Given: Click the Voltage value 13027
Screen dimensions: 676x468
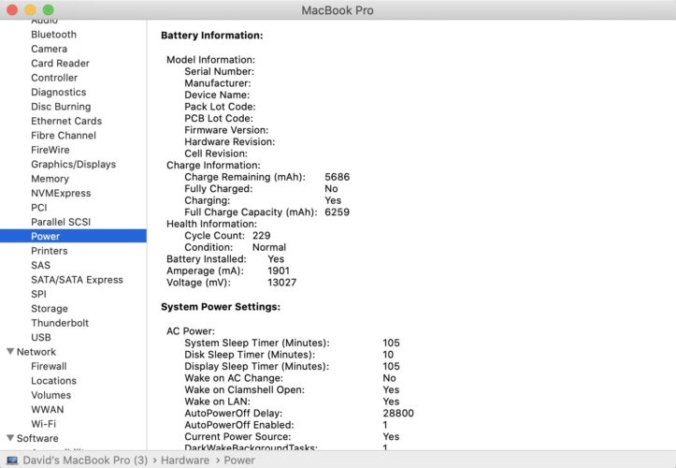Looking at the screenshot, I should [282, 283].
